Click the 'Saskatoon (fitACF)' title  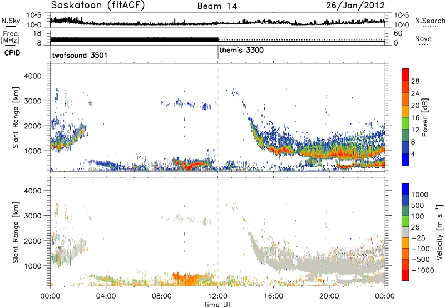(x=98, y=6)
